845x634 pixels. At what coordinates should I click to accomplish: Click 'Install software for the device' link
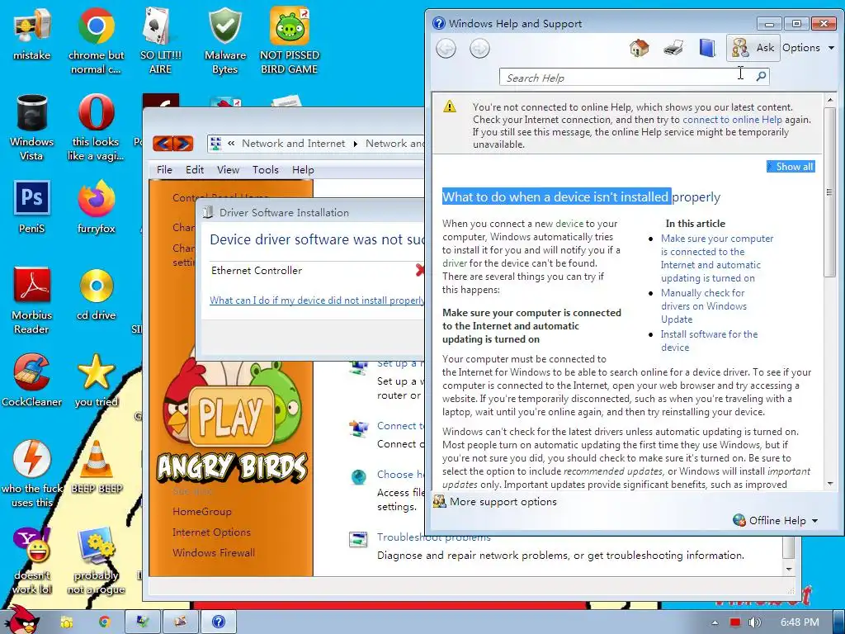[709, 341]
